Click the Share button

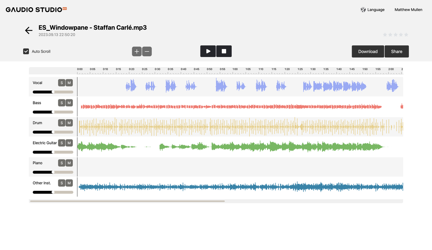pyautogui.click(x=396, y=51)
